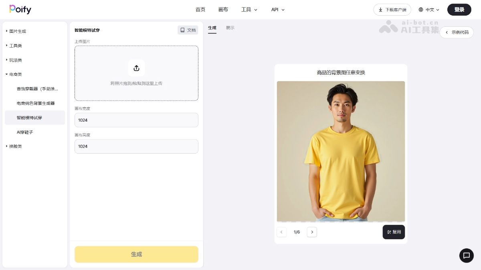Click the 复用 reuse button
The height and width of the screenshot is (270, 481).
pyautogui.click(x=394, y=232)
